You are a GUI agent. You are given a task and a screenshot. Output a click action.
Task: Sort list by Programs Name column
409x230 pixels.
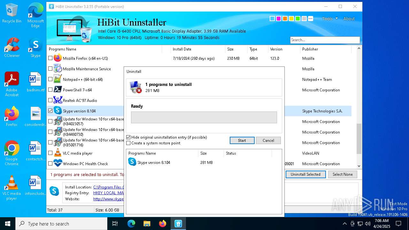pos(104,49)
